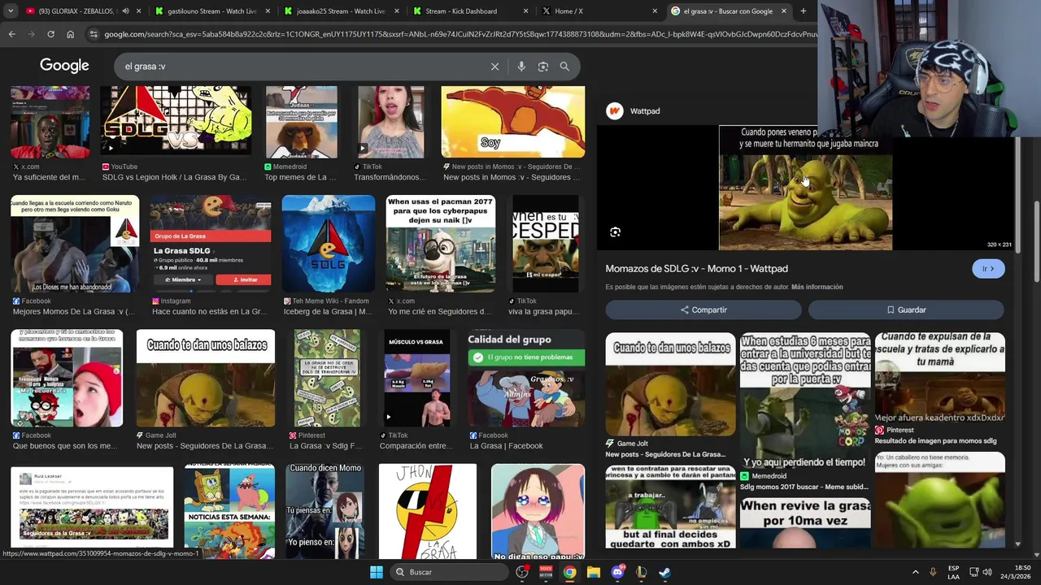
Task: Click the Google logo
Action: click(64, 66)
